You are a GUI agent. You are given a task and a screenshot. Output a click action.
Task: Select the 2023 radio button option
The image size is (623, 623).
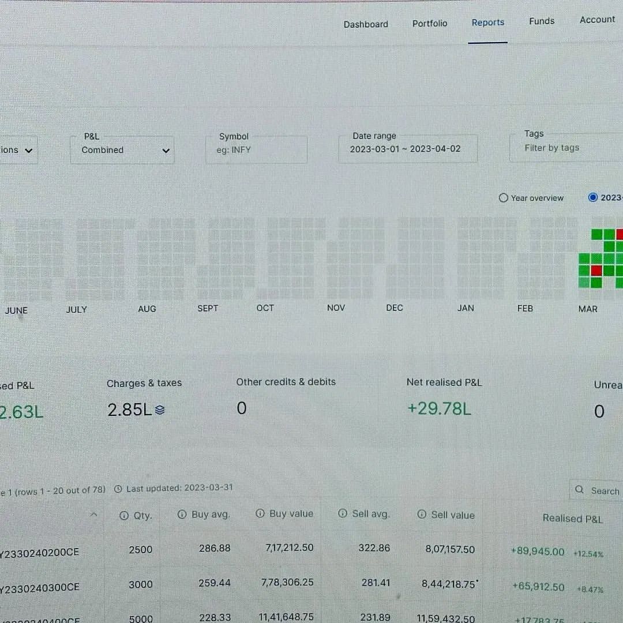(593, 197)
